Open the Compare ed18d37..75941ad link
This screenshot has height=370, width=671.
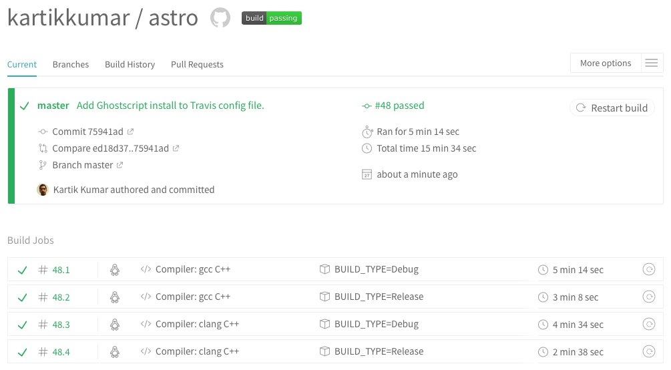point(110,148)
